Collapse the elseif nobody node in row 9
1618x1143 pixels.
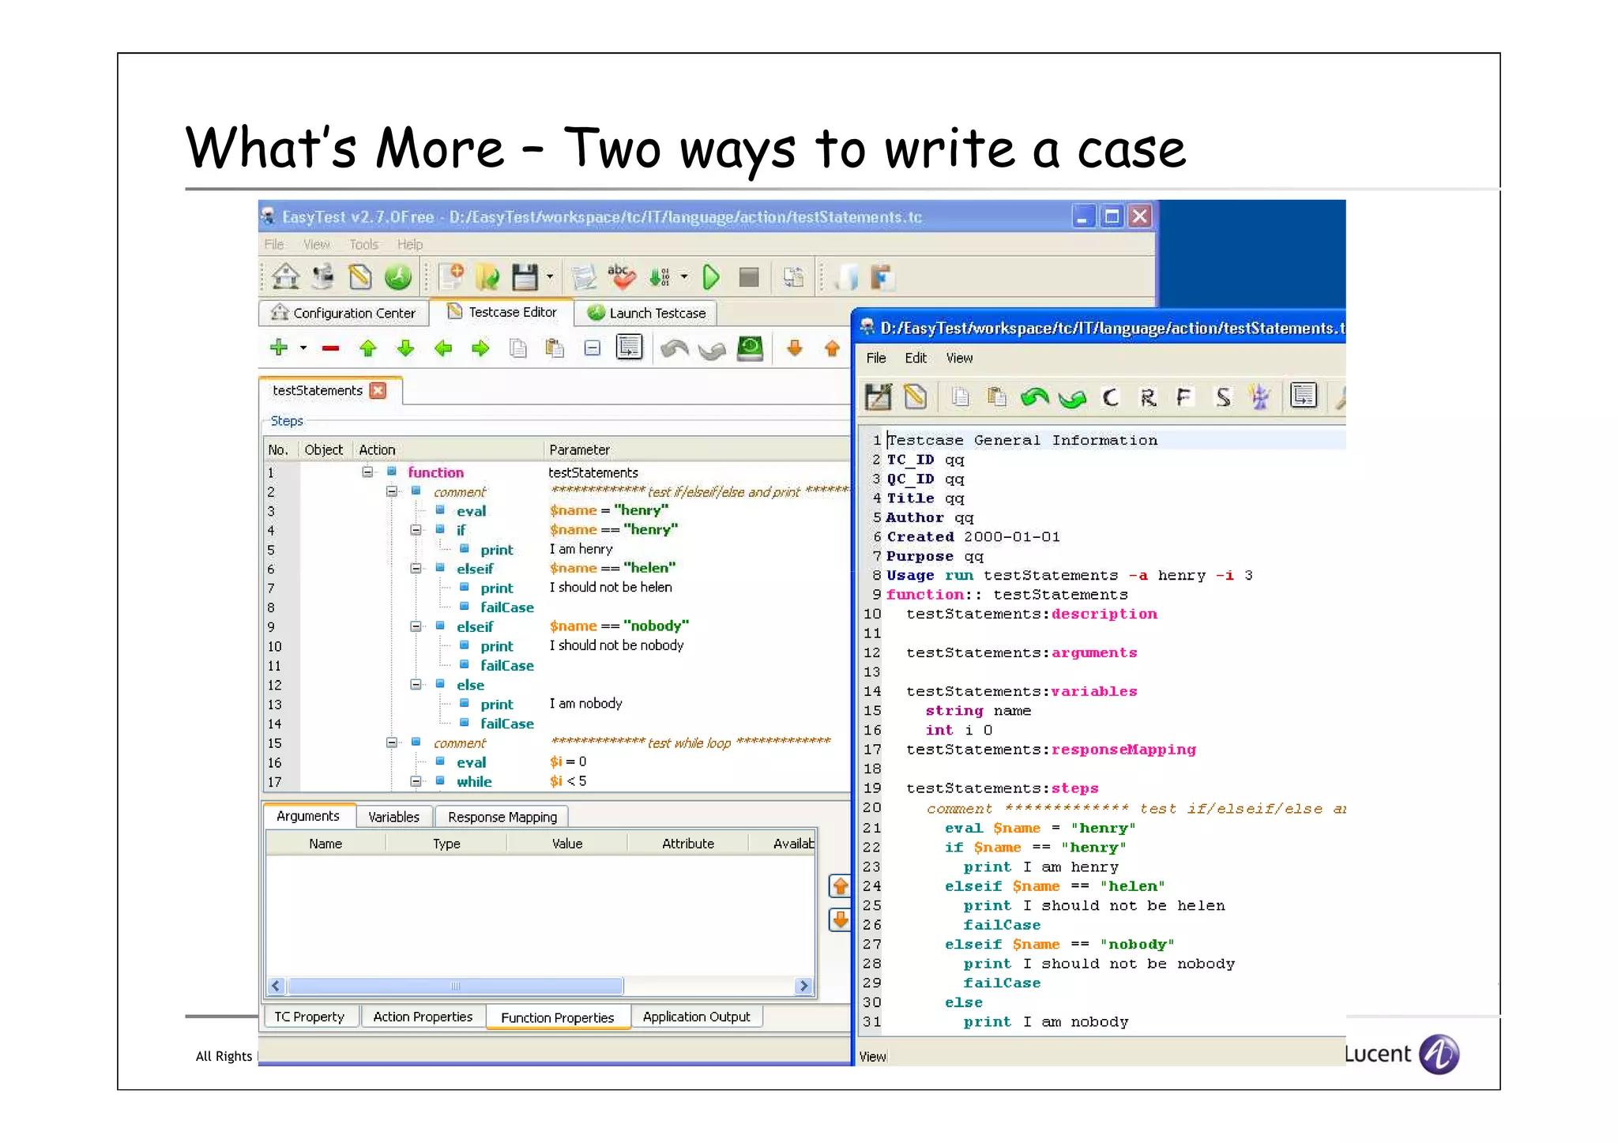(x=416, y=626)
